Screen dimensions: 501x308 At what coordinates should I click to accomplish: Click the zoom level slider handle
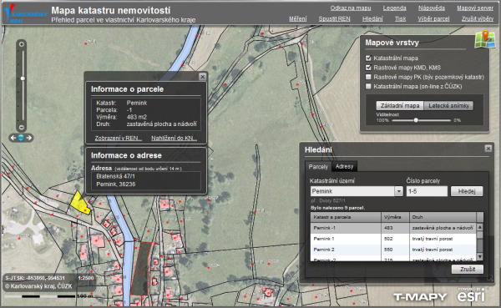pos(23,78)
